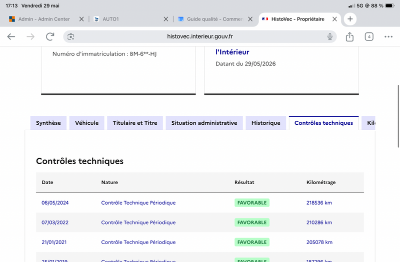Tap the histovec.interieur.gouv.fr address field
Screen dimensions: 400x262
pyautogui.click(x=199, y=36)
